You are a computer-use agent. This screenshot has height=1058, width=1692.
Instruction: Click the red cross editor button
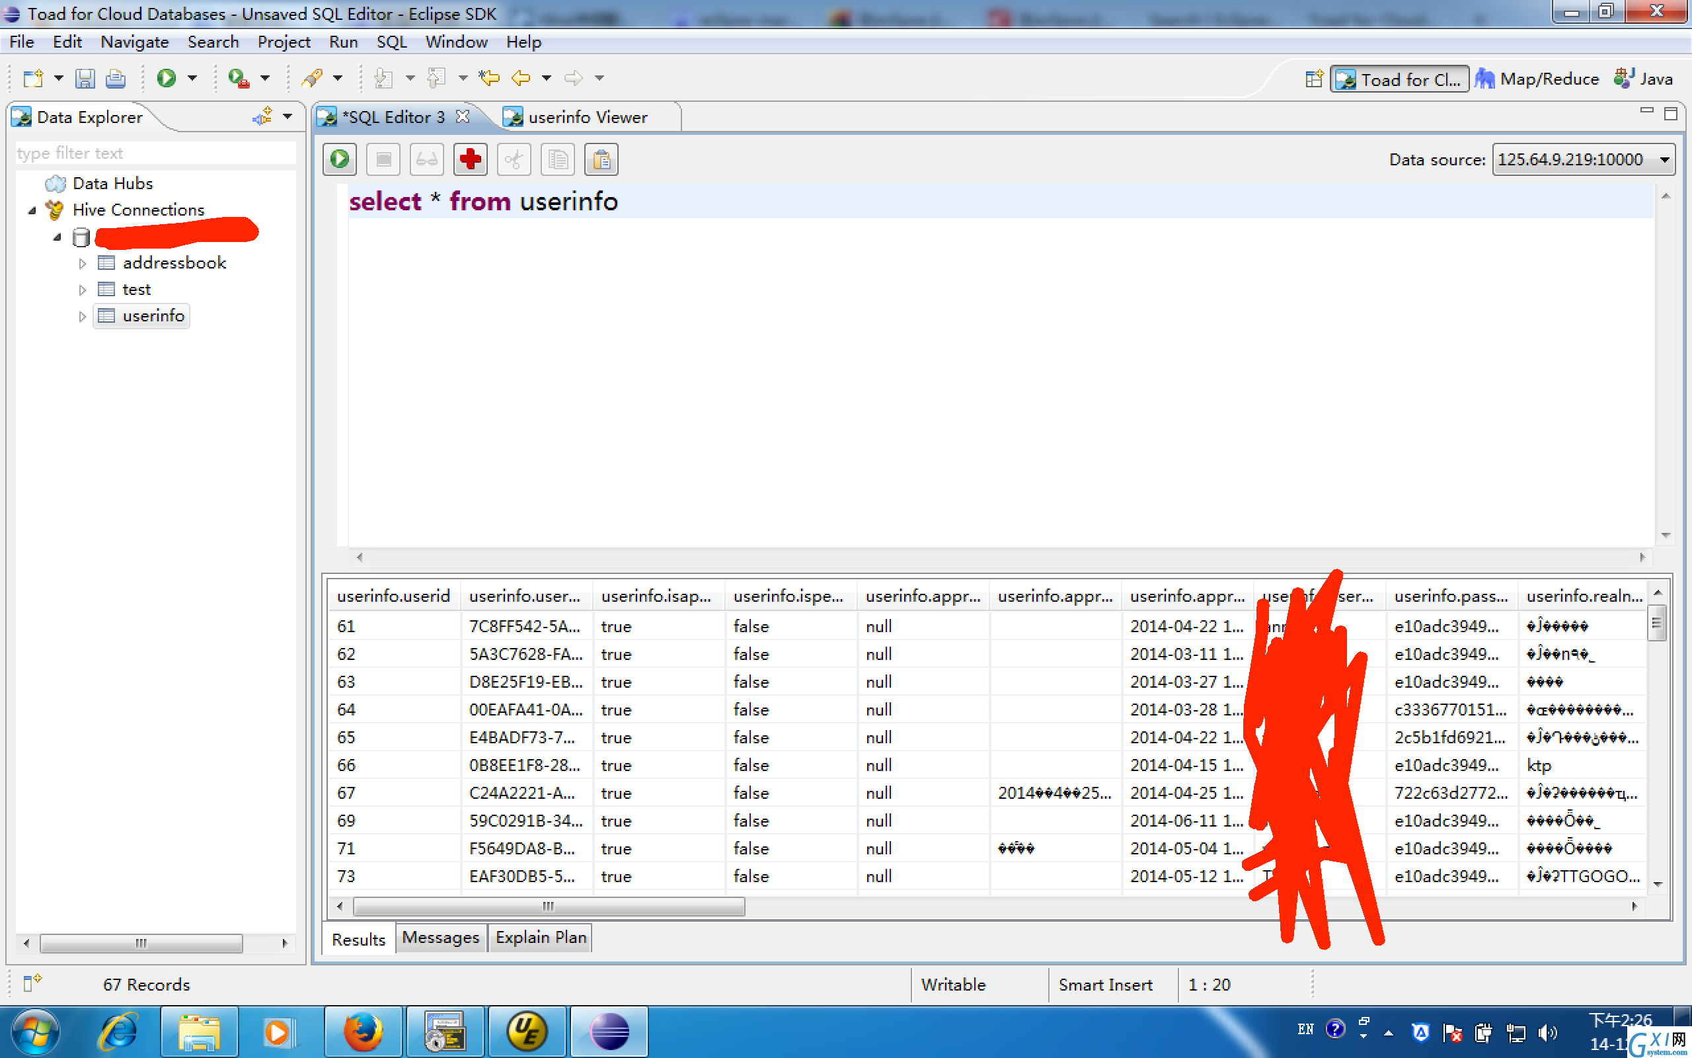470,159
